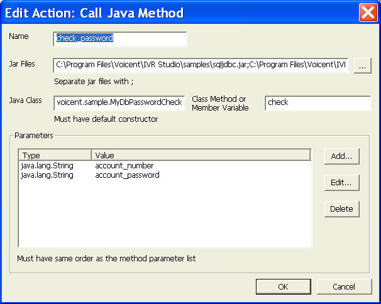Click the Jar Files path field
The image size is (381, 304).
(x=201, y=65)
